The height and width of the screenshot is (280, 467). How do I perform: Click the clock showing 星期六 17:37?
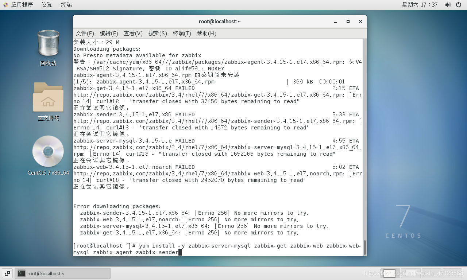[420, 5]
